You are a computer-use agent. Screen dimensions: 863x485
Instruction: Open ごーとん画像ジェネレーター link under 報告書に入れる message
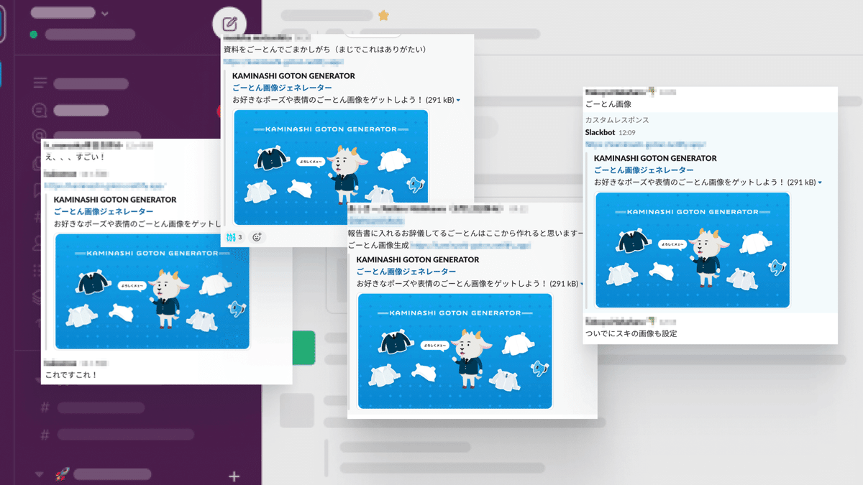pyautogui.click(x=406, y=272)
